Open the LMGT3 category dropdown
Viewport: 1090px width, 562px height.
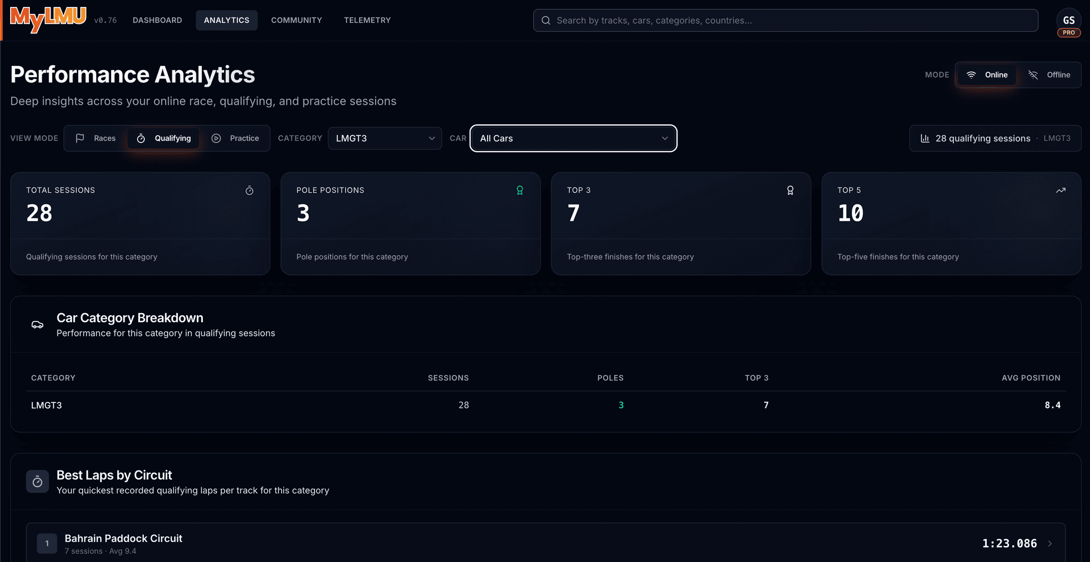coord(384,138)
